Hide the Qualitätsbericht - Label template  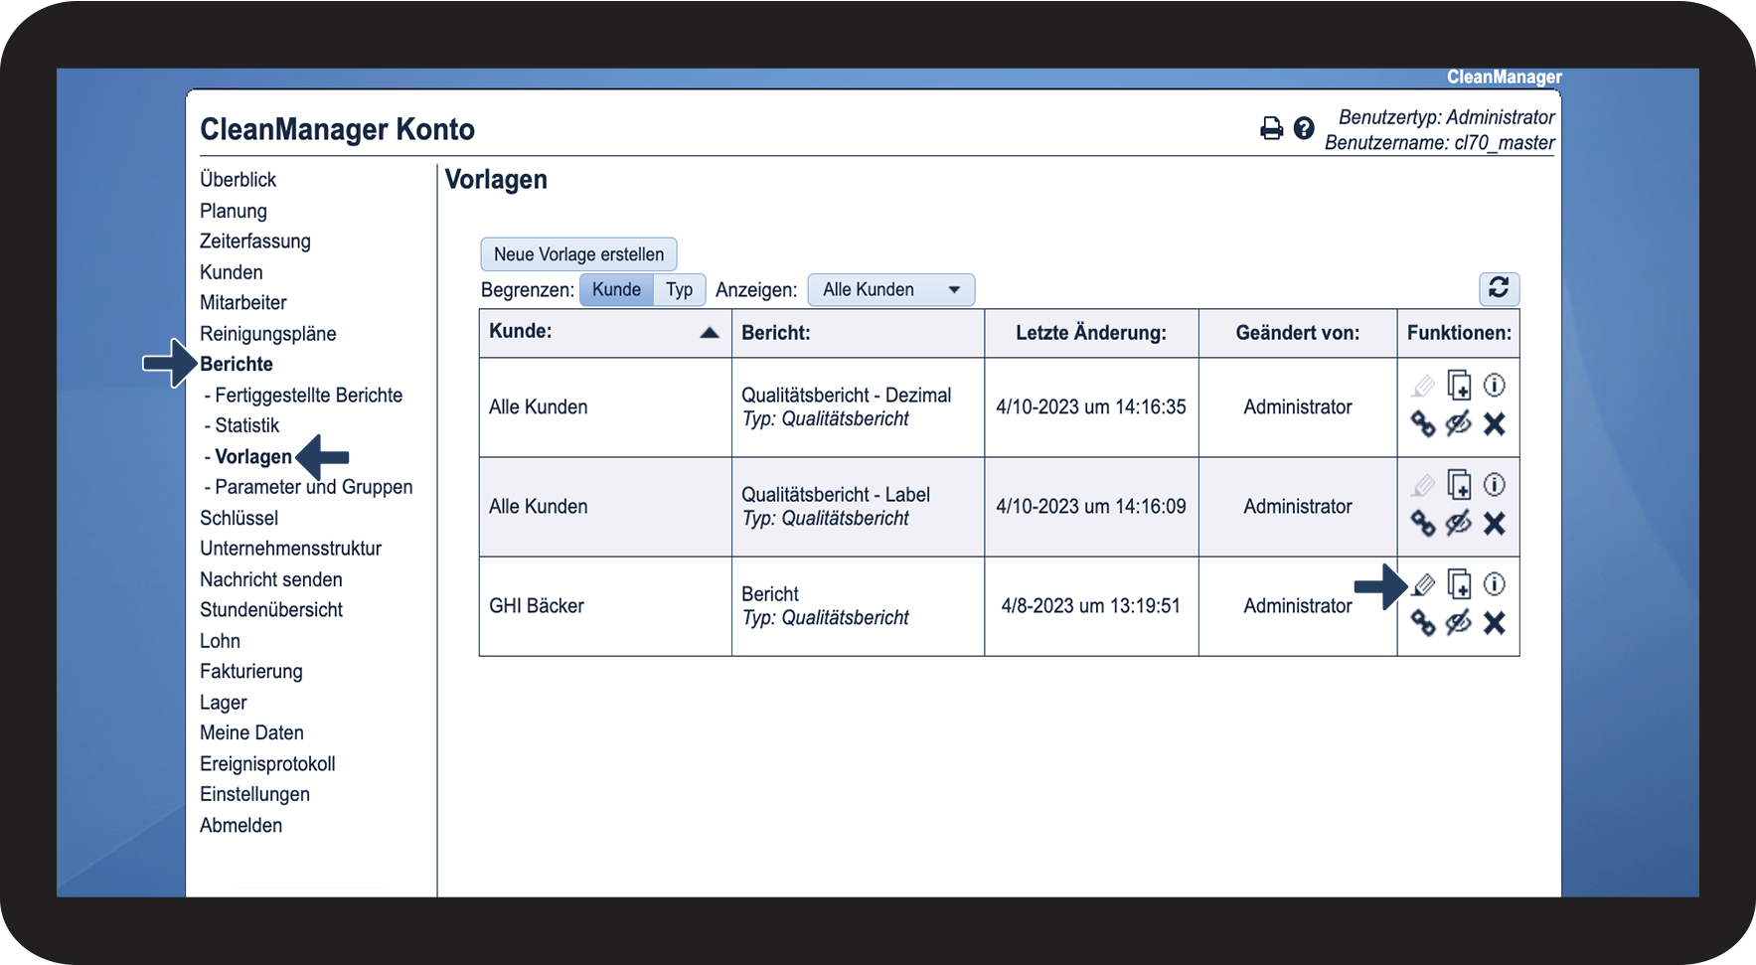click(1458, 524)
